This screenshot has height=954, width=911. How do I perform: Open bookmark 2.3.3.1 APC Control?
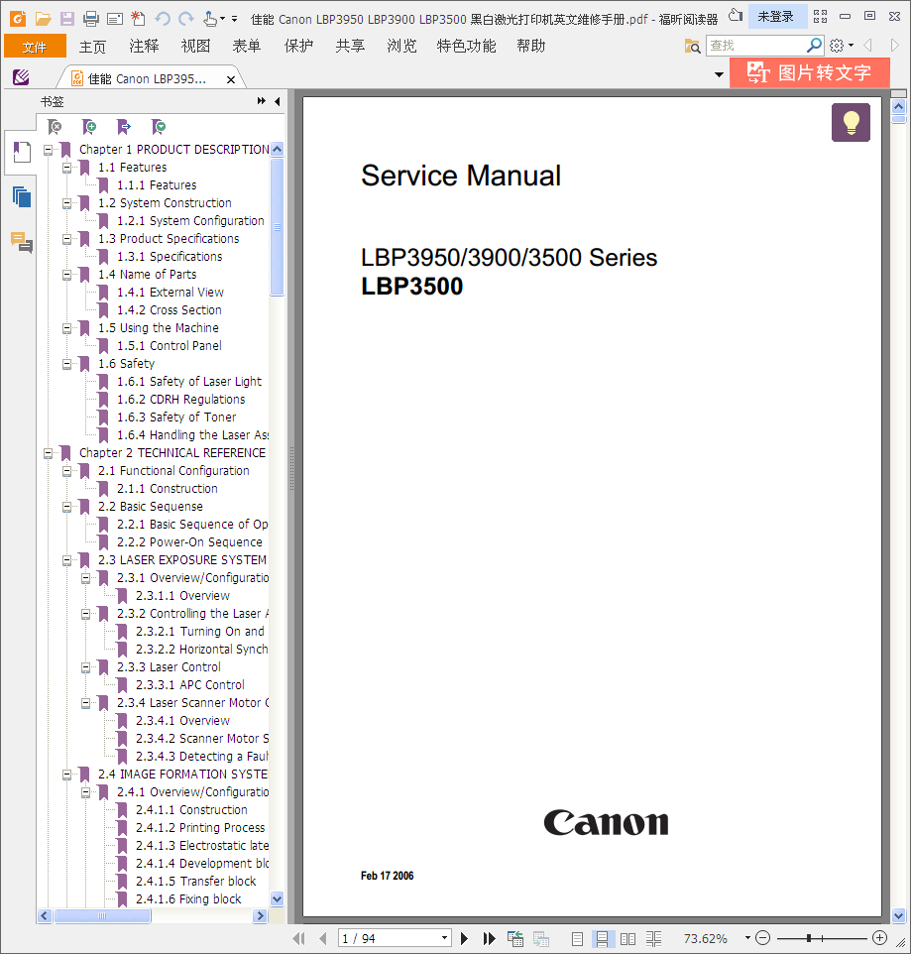coord(190,685)
